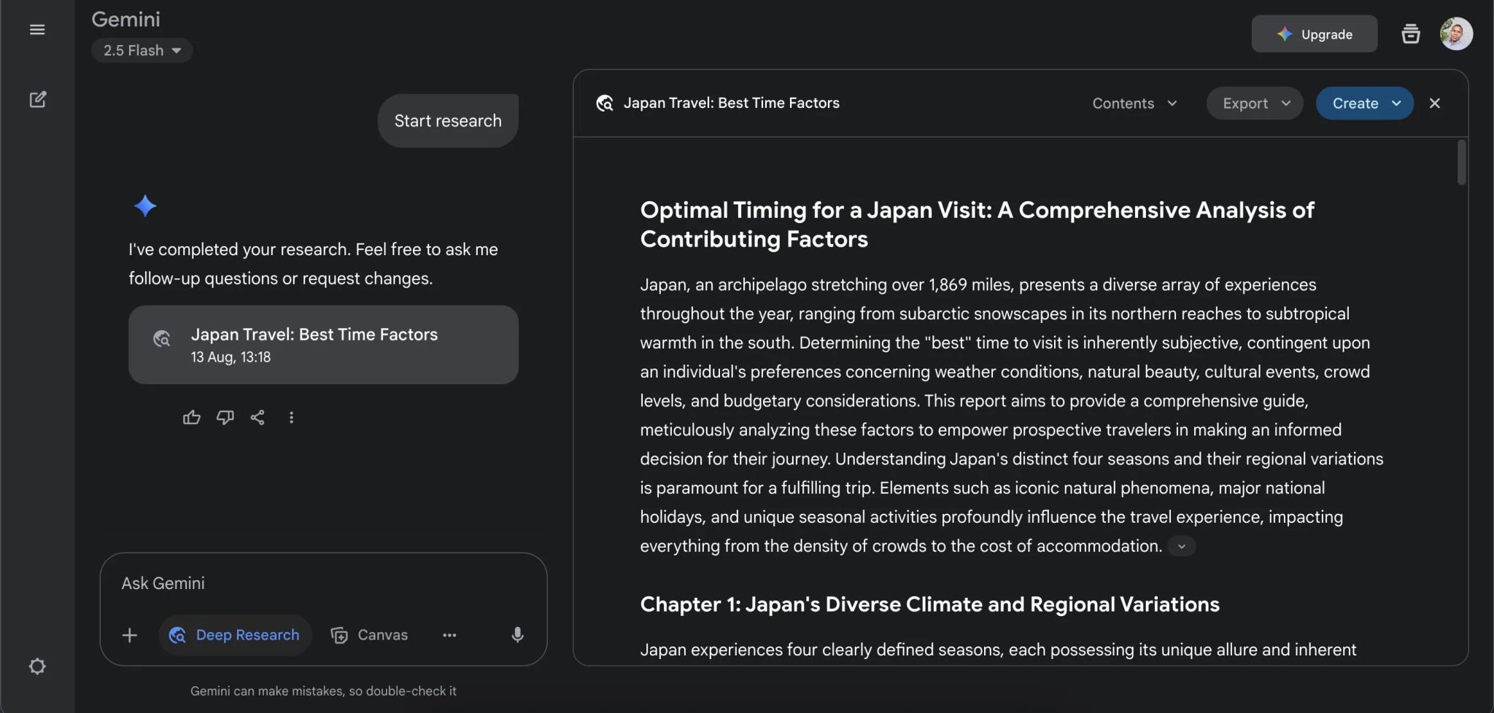Open more options under the response
The width and height of the screenshot is (1494, 713).
pos(291,418)
